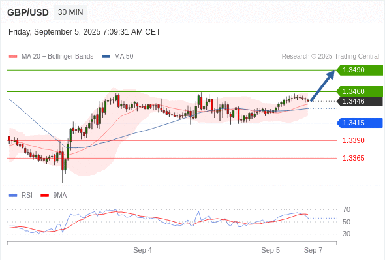Click the RSI 30 level label

(346, 234)
